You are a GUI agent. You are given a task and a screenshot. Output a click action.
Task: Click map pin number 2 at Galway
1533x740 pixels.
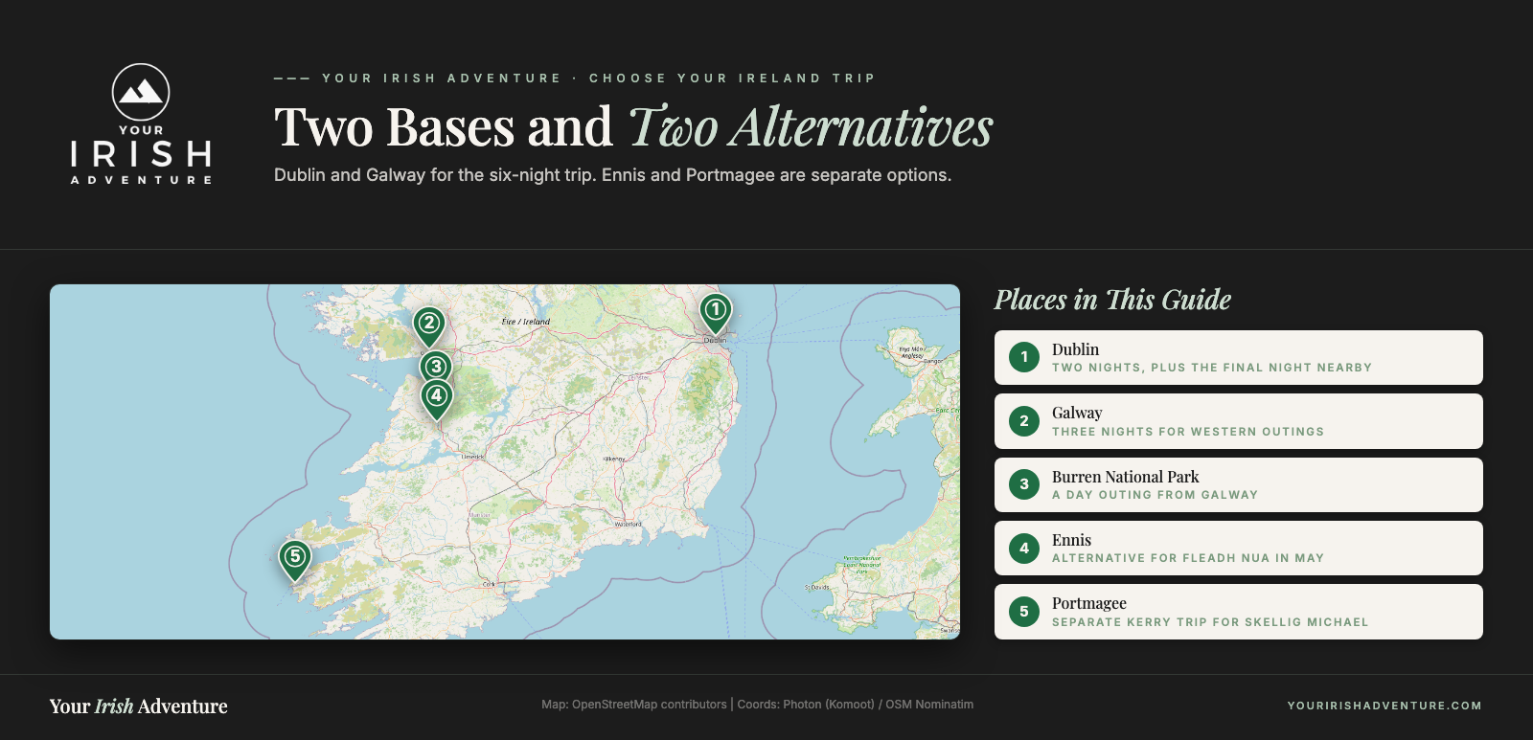[429, 326]
